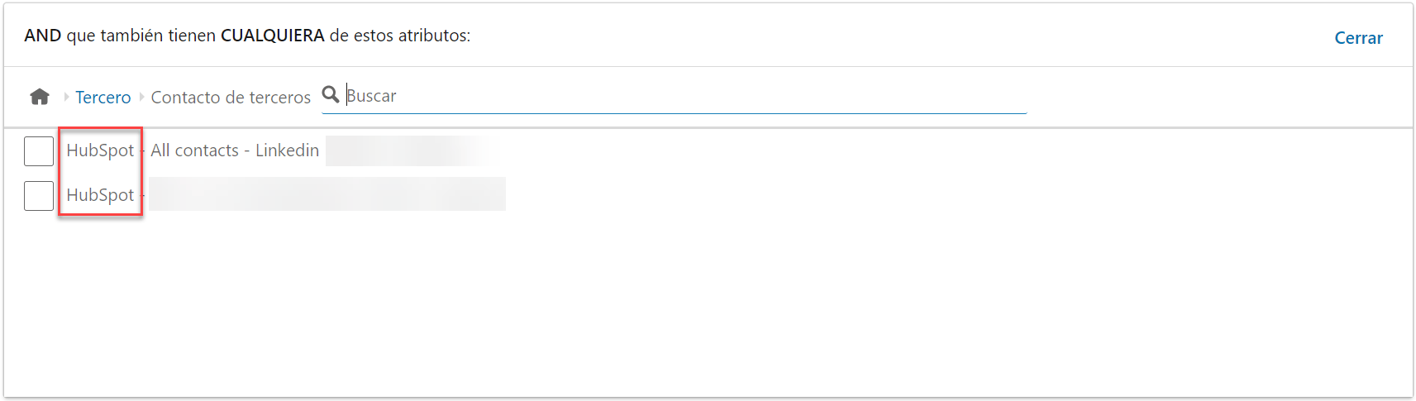
Task: Tick the checkbox for All contacts - Linkedin
Action: click(x=39, y=151)
